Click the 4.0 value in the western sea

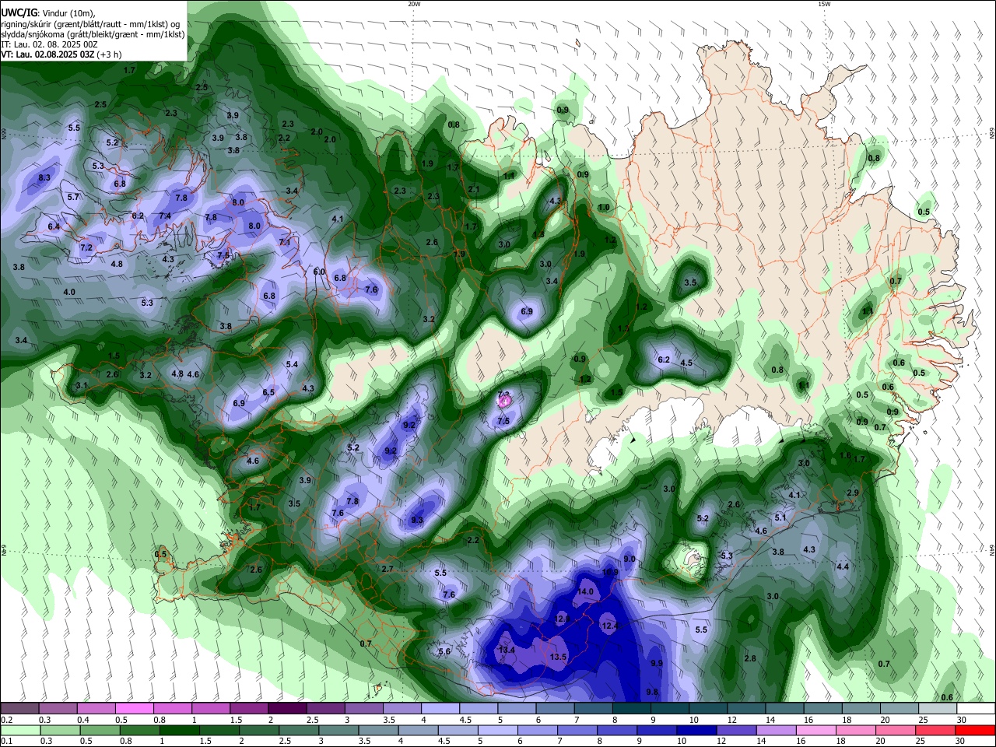(69, 292)
